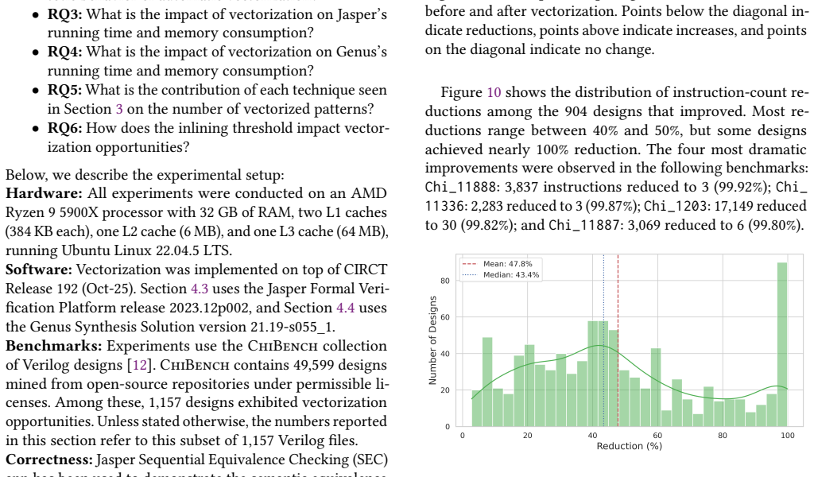Click the Benchmarks: heading
The width and height of the screenshot is (814, 477).
[x=54, y=346]
